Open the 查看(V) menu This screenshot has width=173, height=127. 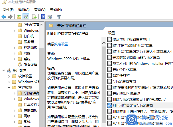click(40, 10)
